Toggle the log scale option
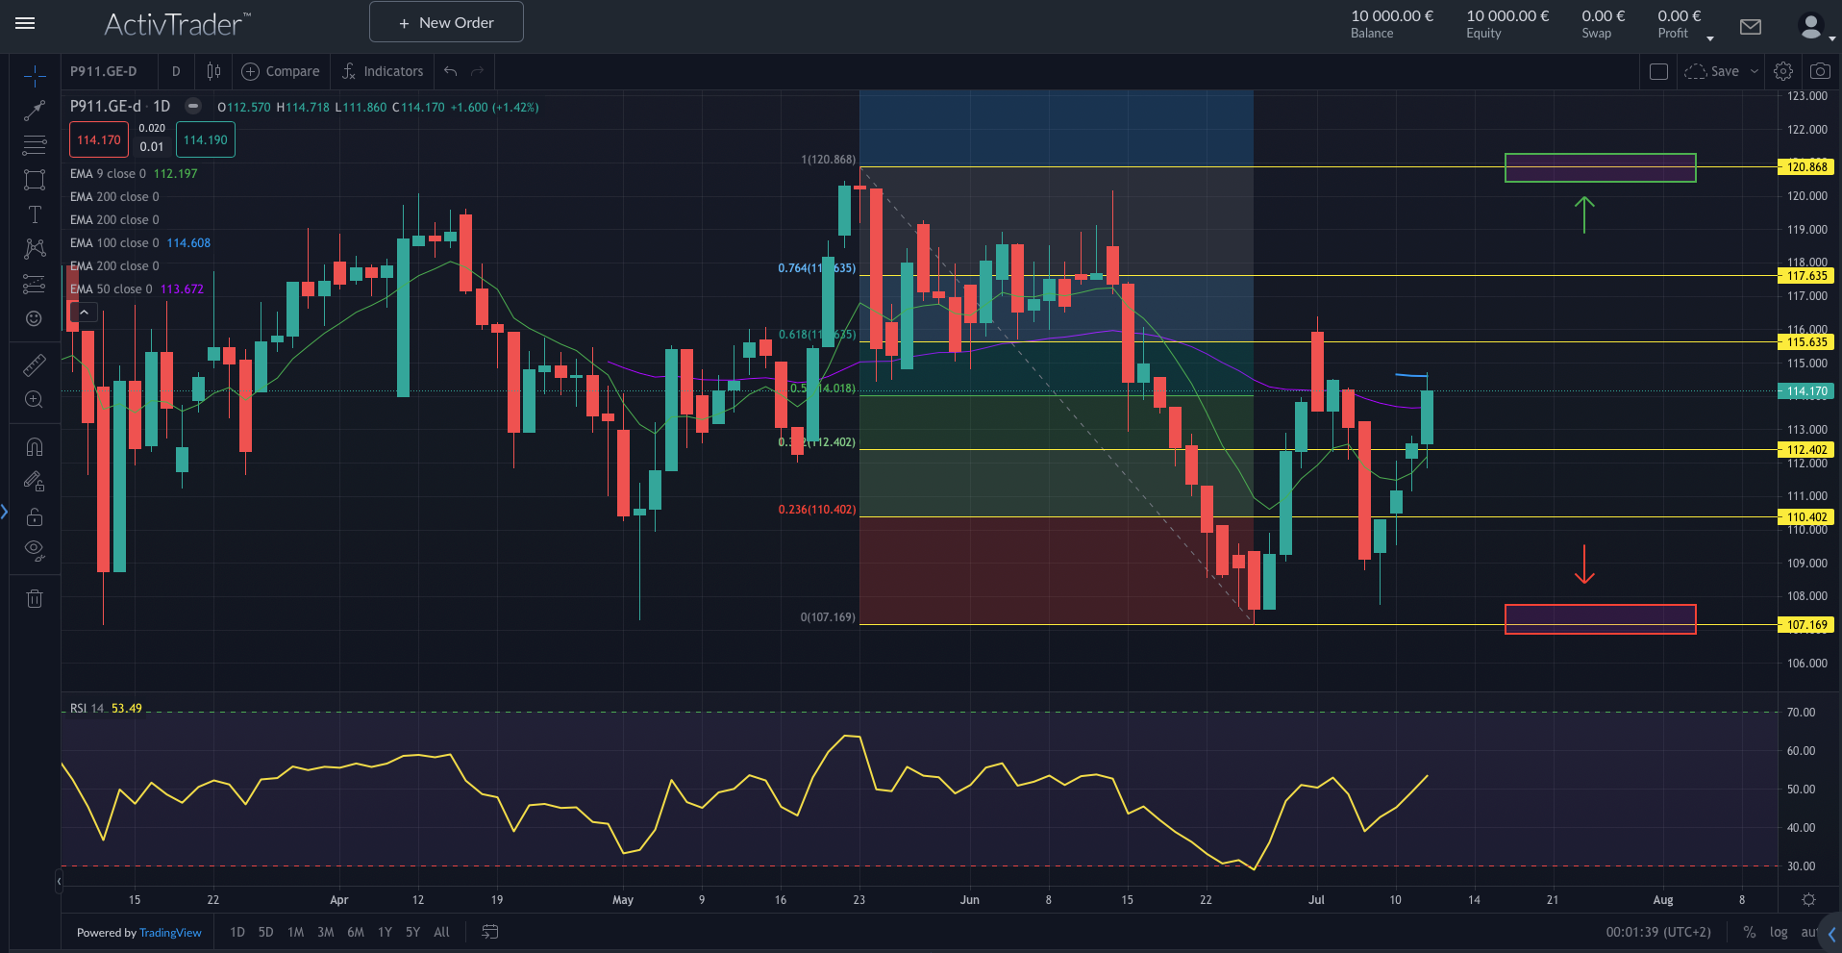Image resolution: width=1842 pixels, height=953 pixels. click(1779, 932)
